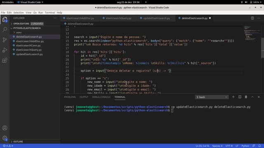Screen dimensions: 264x148
Task: Open the File menu
Action: click(3, 13)
